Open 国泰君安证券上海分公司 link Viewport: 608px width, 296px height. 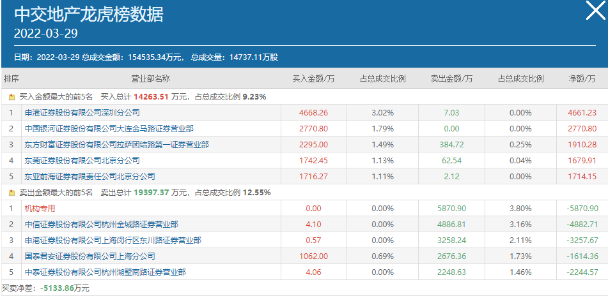[x=90, y=256]
